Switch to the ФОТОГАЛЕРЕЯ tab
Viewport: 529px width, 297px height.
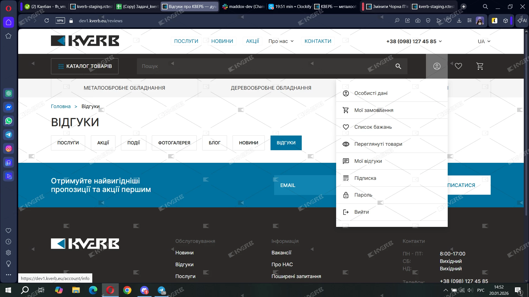174,143
